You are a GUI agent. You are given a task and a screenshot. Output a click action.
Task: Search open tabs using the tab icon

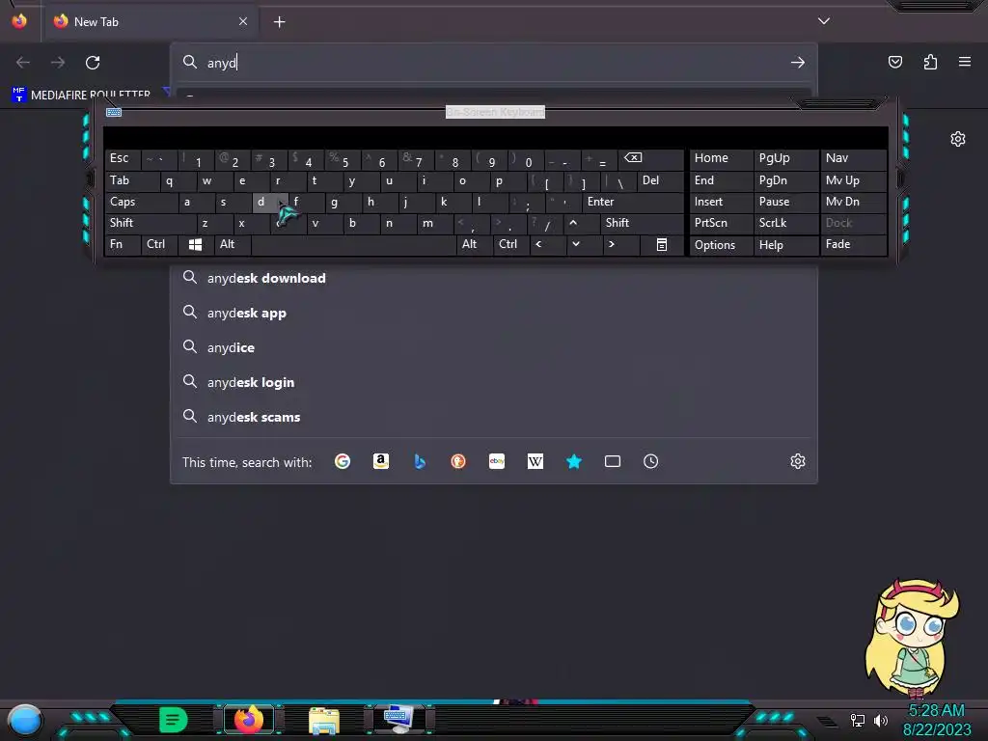613,461
